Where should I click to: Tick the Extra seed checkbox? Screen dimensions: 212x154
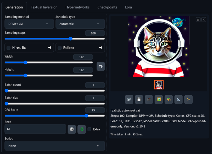coord(89,129)
